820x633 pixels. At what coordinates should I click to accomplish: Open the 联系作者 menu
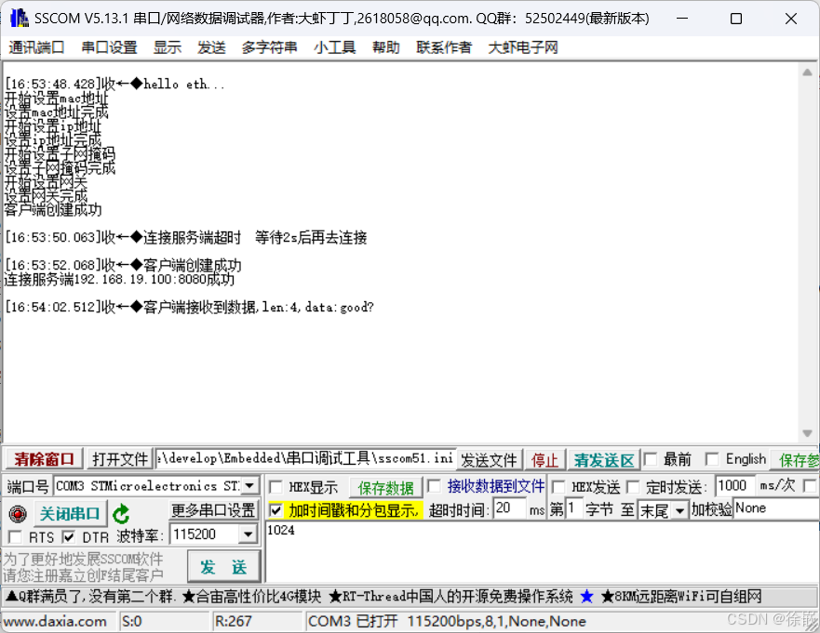444,47
